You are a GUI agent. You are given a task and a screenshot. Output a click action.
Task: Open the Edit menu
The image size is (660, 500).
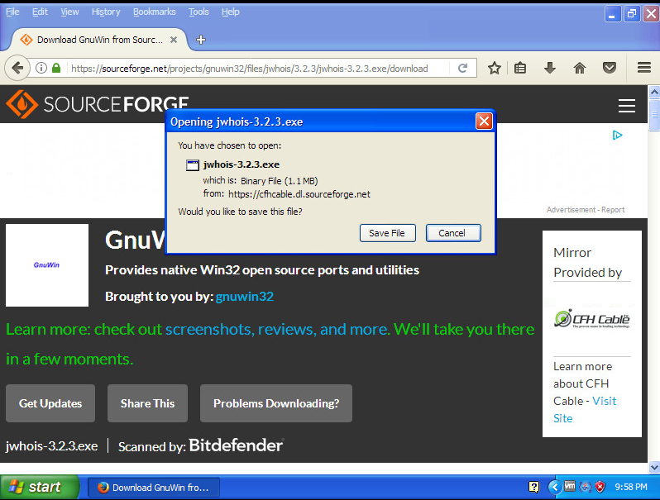click(40, 12)
